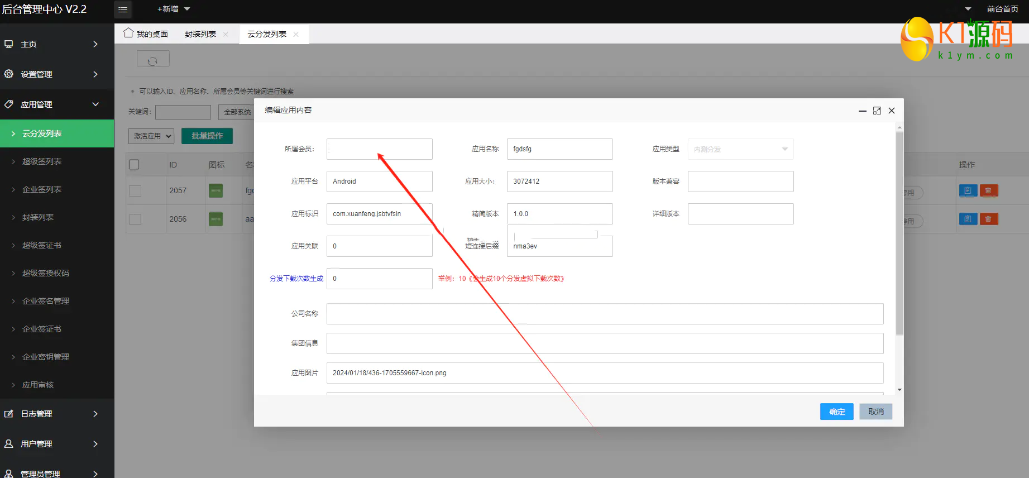The image size is (1029, 478).
Task: Open the 全部系统 filter dropdown
Action: (x=237, y=112)
